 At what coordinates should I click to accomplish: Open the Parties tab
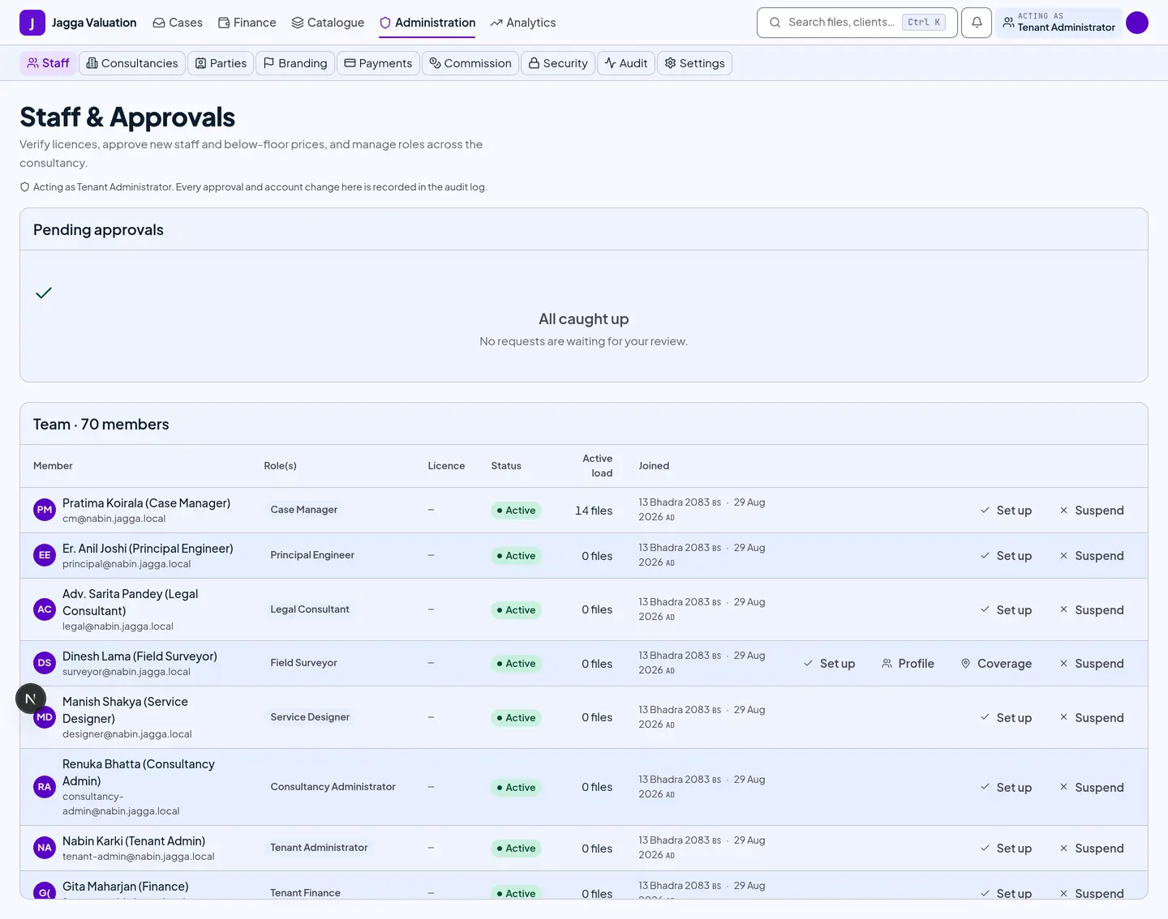(221, 63)
